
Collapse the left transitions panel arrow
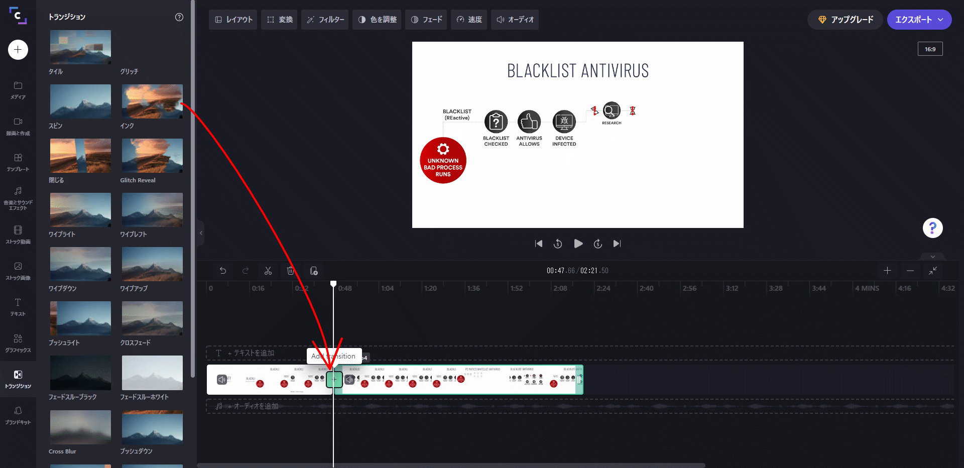click(201, 233)
